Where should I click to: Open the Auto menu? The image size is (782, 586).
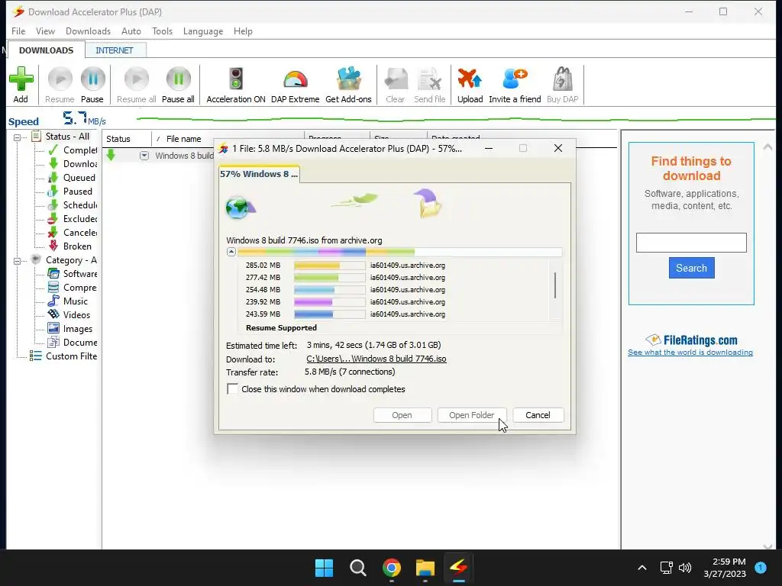pyautogui.click(x=131, y=31)
